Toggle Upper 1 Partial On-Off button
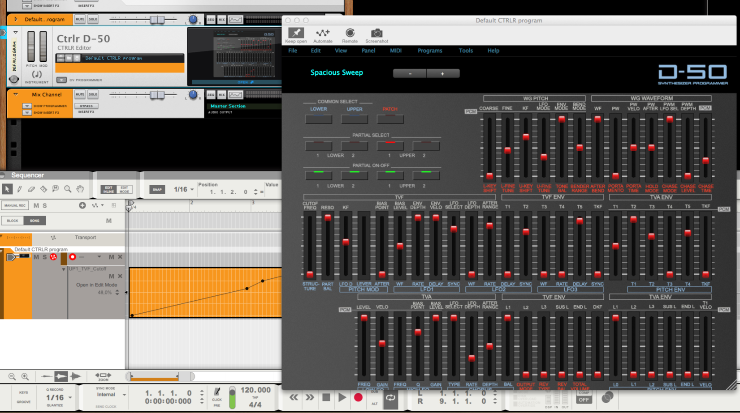Viewport: 740px width, 413px height. click(x=390, y=175)
